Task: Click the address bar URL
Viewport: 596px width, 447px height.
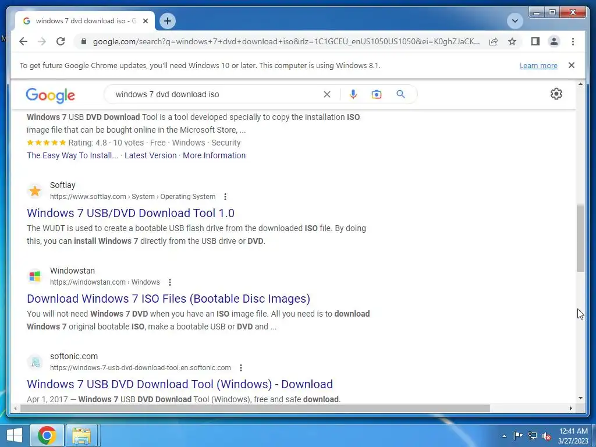Action: tap(286, 41)
